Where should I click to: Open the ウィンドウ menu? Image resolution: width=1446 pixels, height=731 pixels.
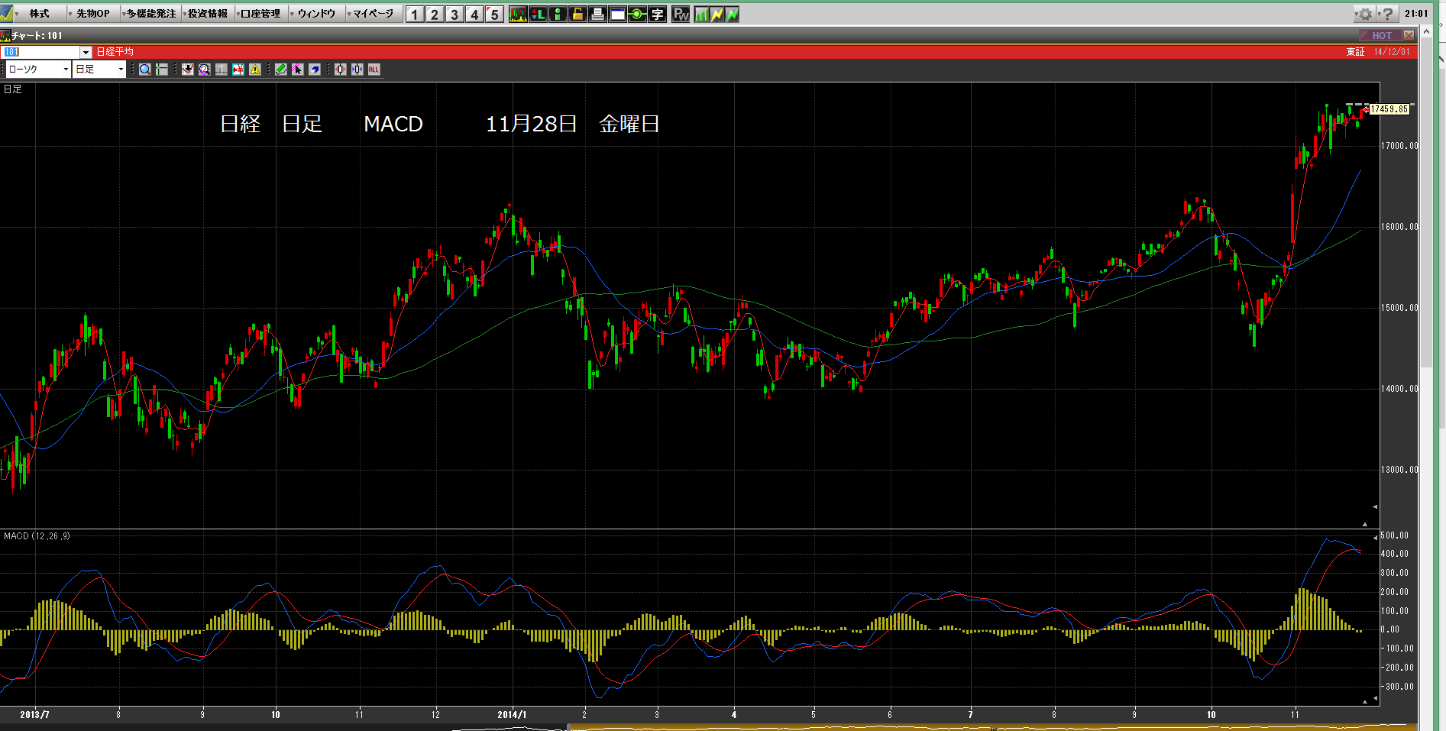click(x=316, y=14)
